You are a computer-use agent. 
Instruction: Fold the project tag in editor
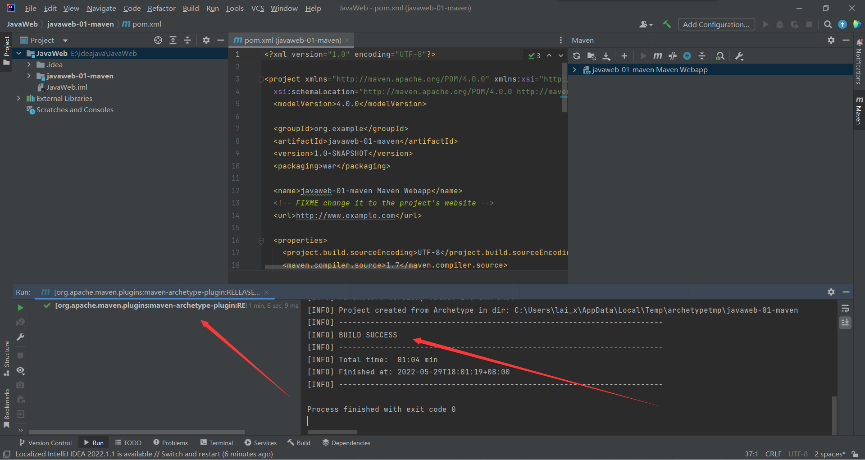coord(261,79)
